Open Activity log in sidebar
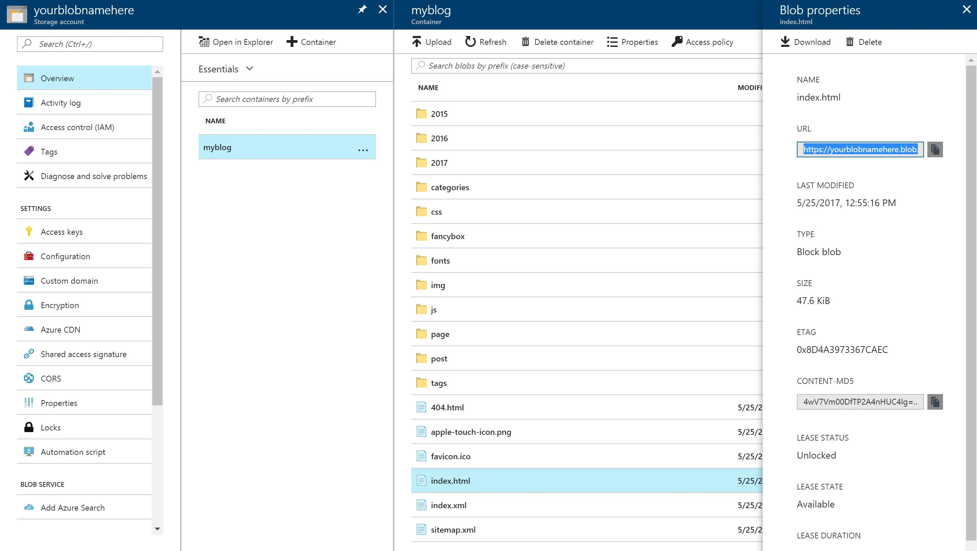This screenshot has width=977, height=551. tap(84, 103)
